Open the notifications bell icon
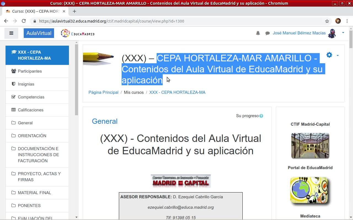 click(258, 33)
